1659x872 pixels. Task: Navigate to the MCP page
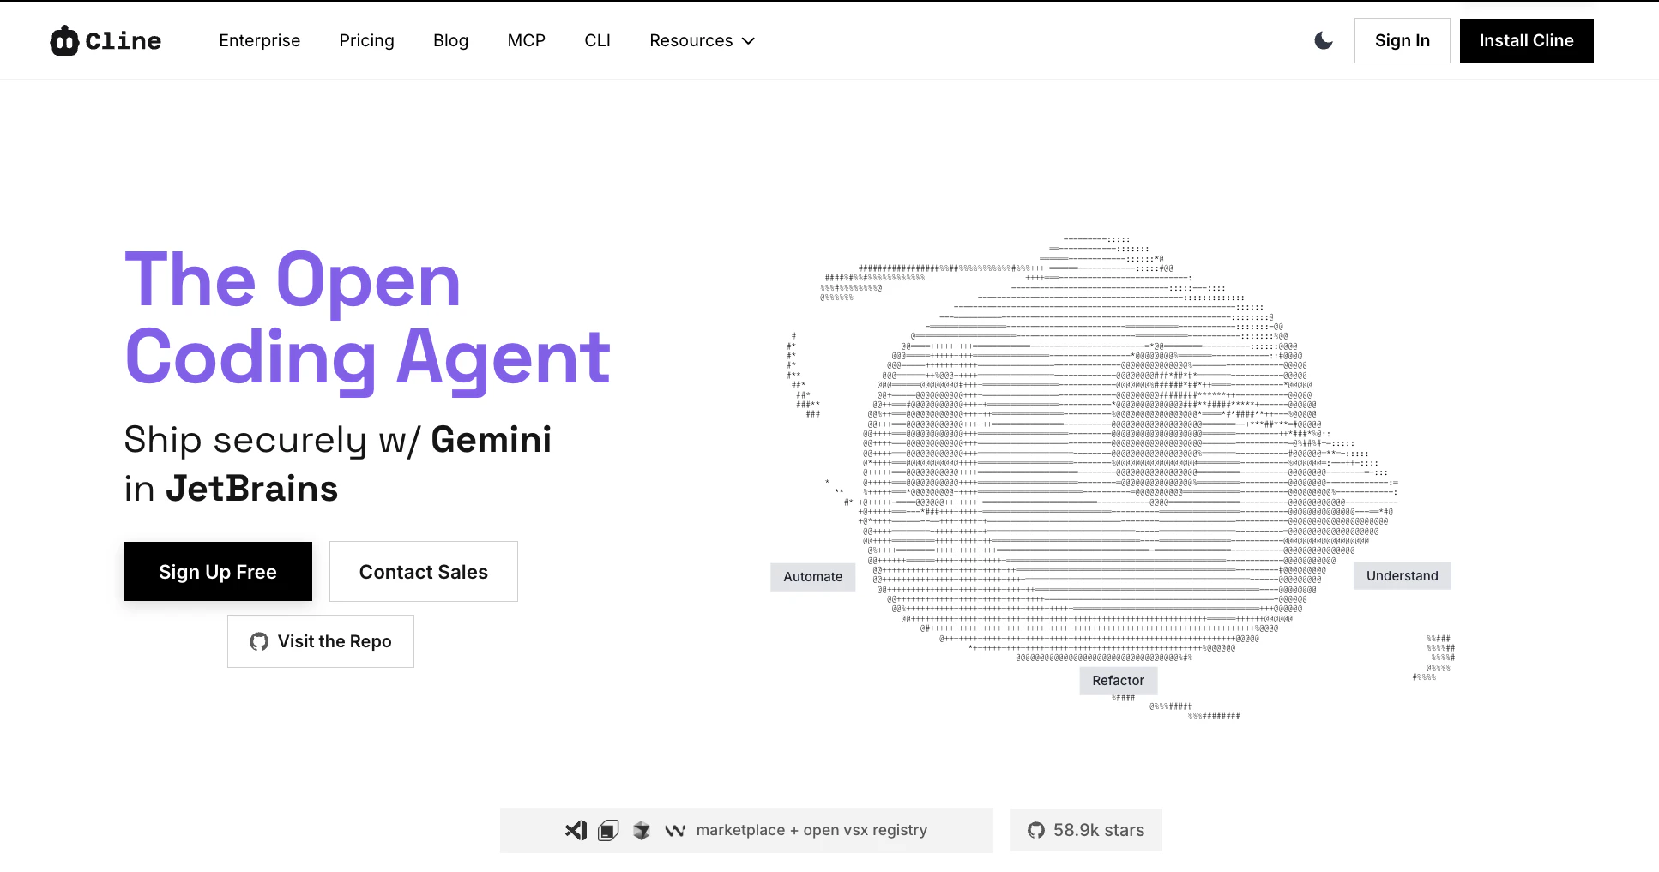527,40
